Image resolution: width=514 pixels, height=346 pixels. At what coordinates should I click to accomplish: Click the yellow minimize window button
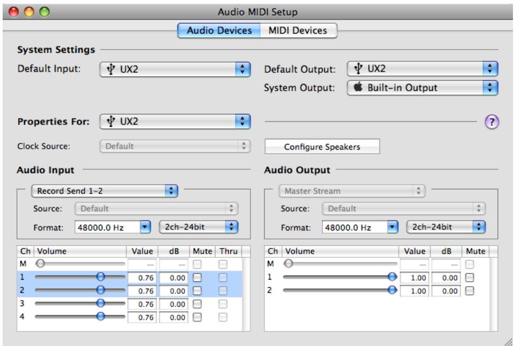29,12
